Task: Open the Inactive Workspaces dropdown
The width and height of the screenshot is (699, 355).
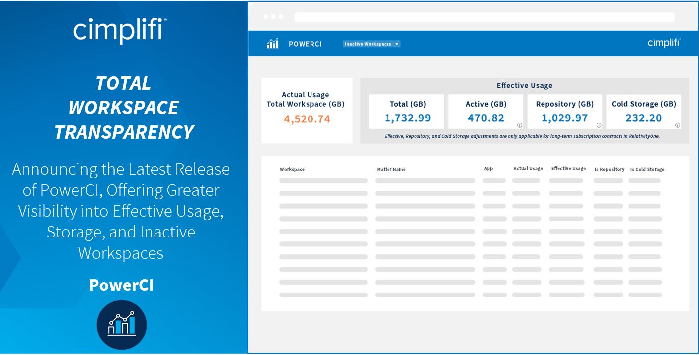Action: [372, 44]
